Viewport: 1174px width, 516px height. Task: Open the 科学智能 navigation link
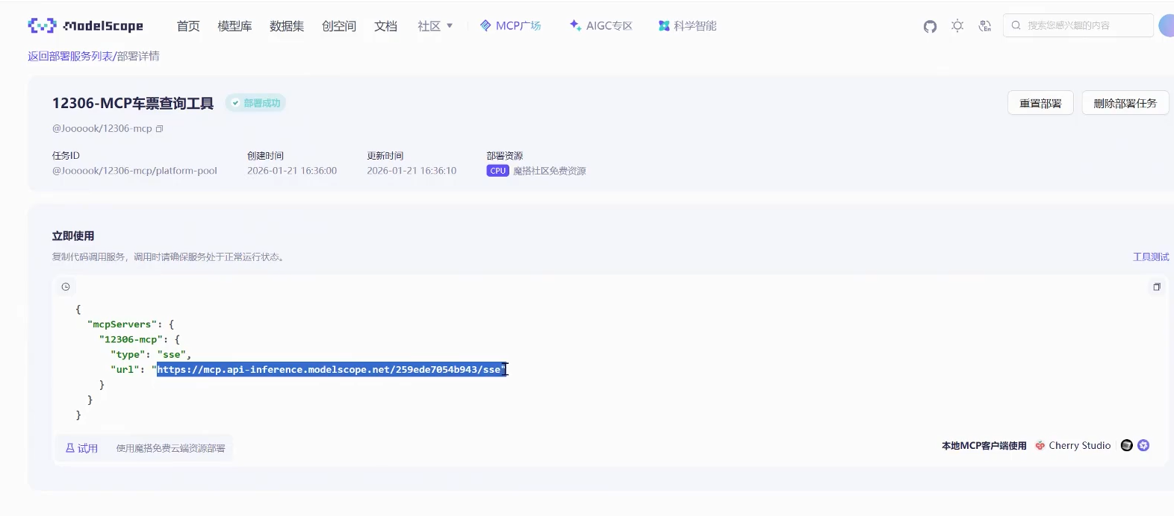pyautogui.click(x=687, y=26)
